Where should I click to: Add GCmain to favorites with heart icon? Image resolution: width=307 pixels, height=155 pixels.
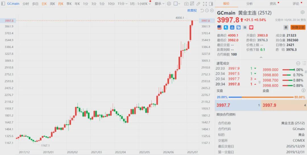(x=251, y=28)
